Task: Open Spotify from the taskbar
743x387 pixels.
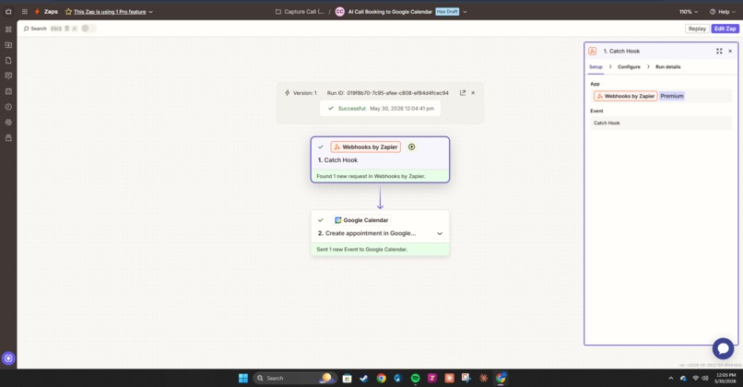Action: coord(415,378)
